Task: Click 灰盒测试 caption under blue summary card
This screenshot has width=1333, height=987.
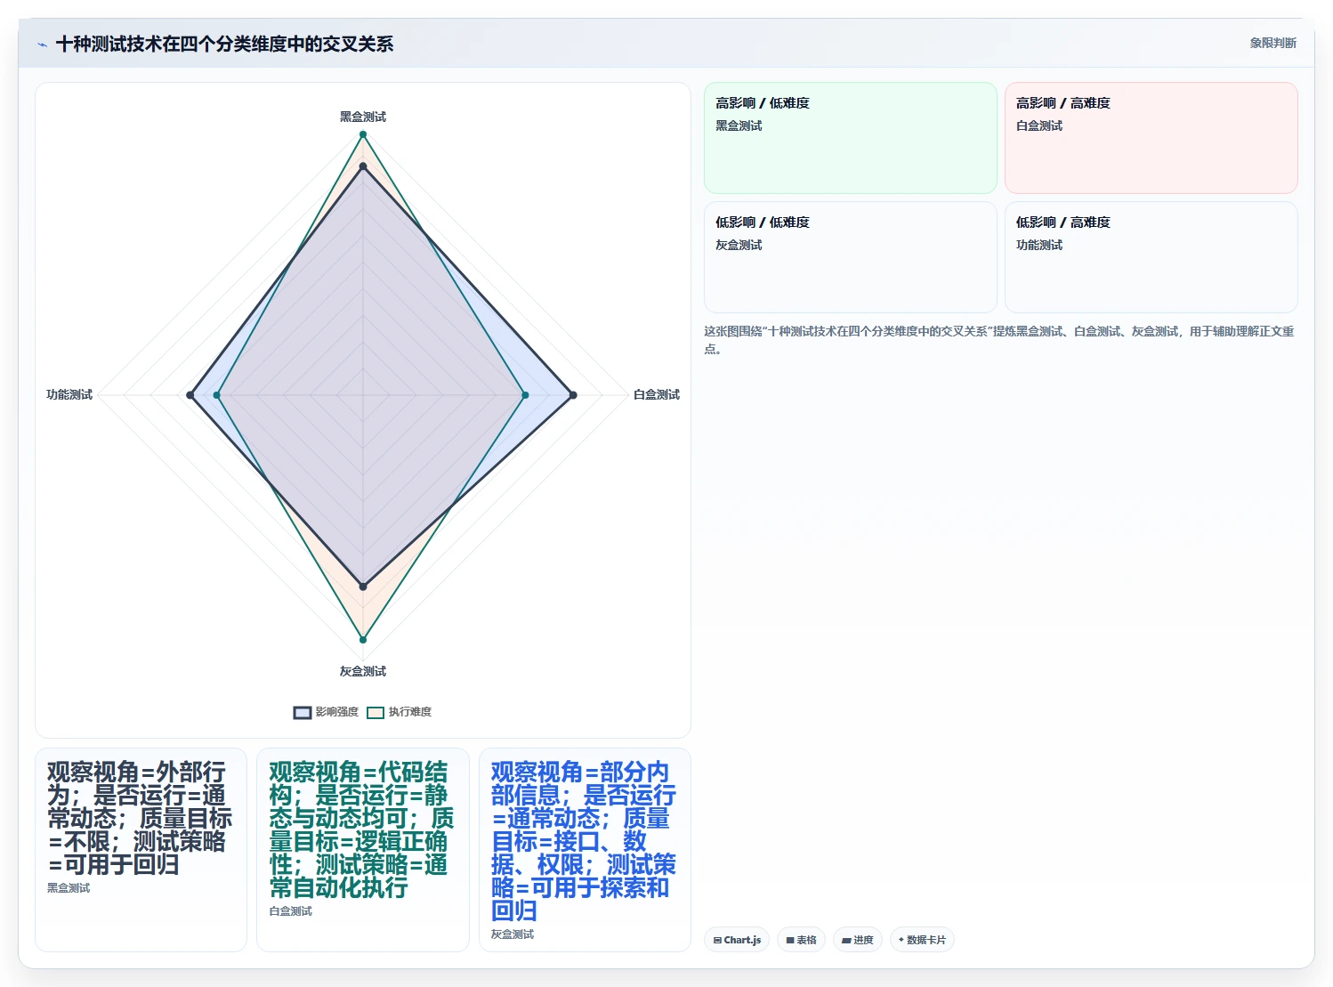Action: coord(513,934)
